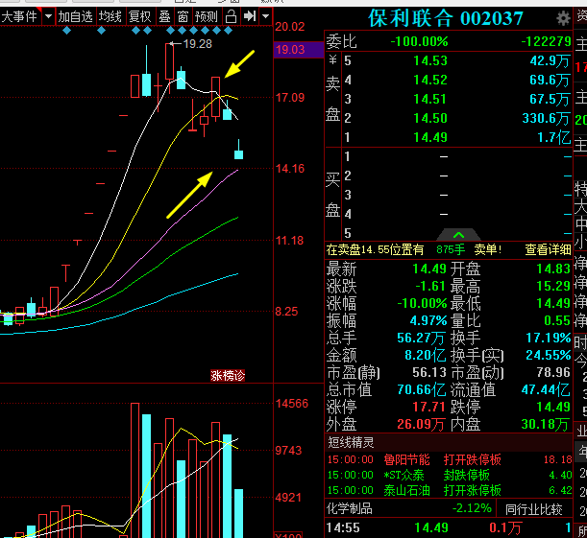Select the 涨幅 -10.00% change value
Image resolution: width=587 pixels, height=538 pixels.
[422, 303]
